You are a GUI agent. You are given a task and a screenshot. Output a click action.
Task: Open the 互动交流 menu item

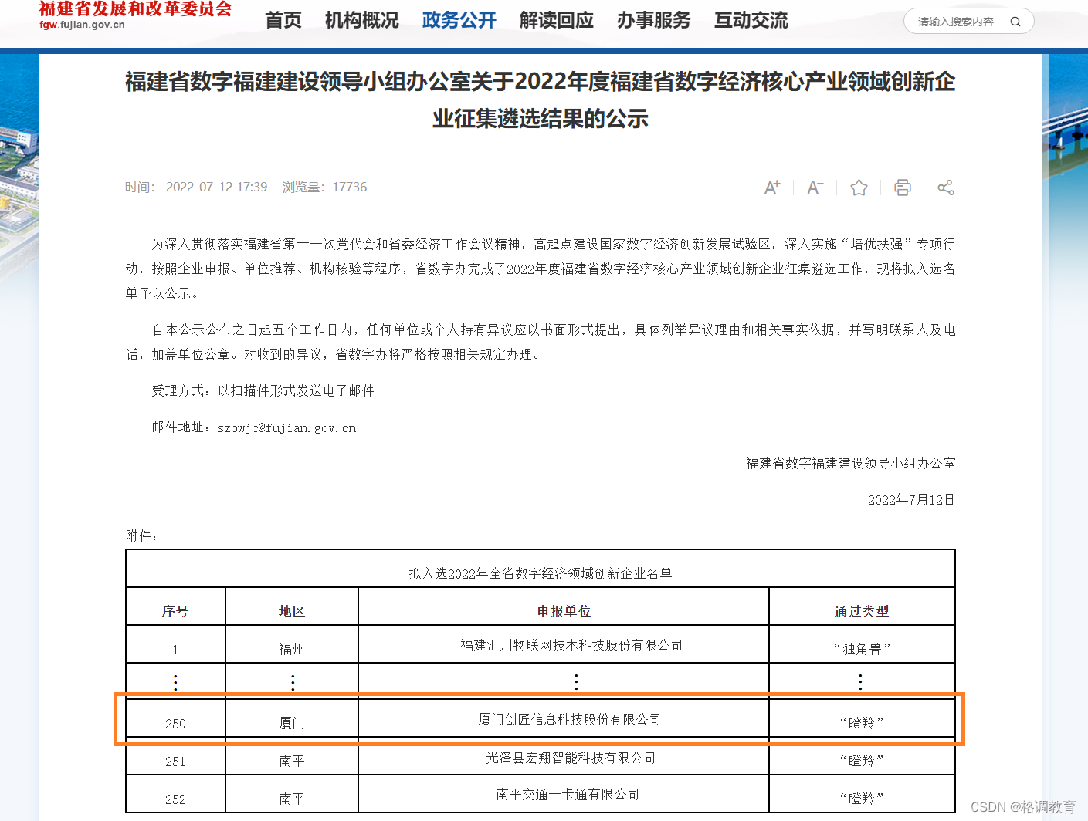751,21
